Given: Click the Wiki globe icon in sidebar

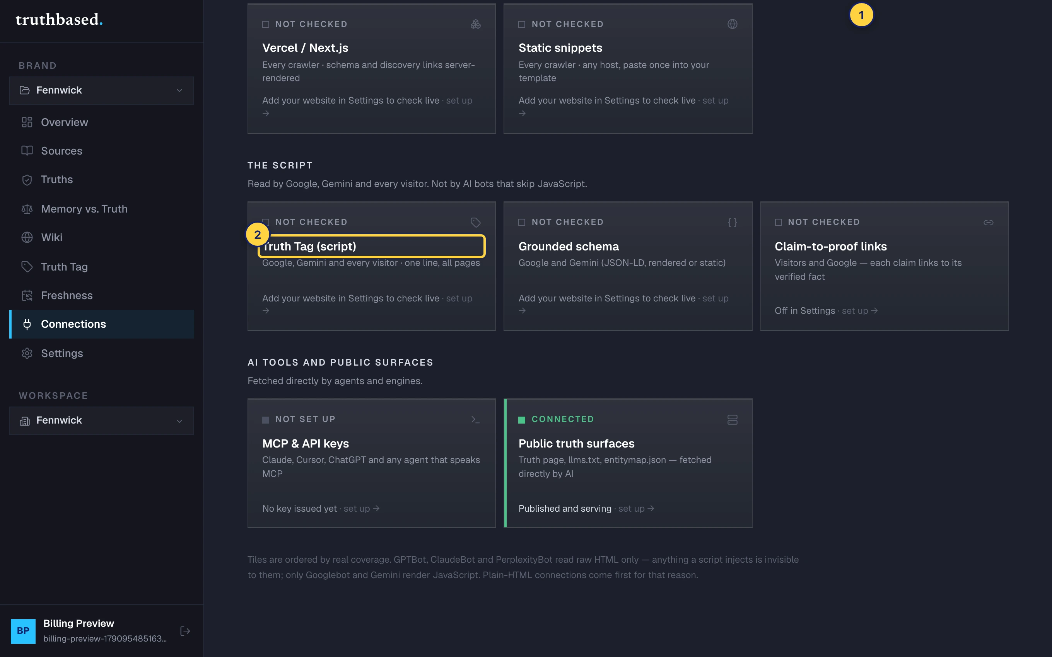Looking at the screenshot, I should tap(27, 238).
